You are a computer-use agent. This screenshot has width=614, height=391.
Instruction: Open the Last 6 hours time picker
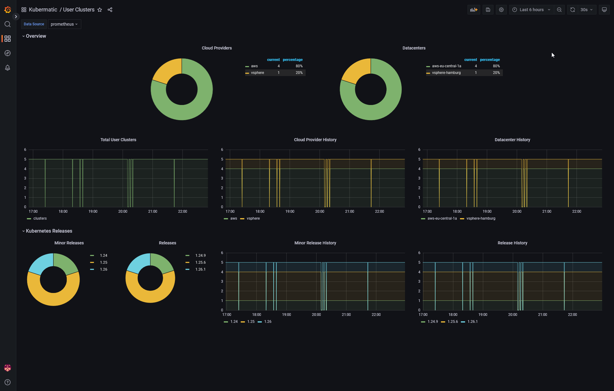[531, 9]
